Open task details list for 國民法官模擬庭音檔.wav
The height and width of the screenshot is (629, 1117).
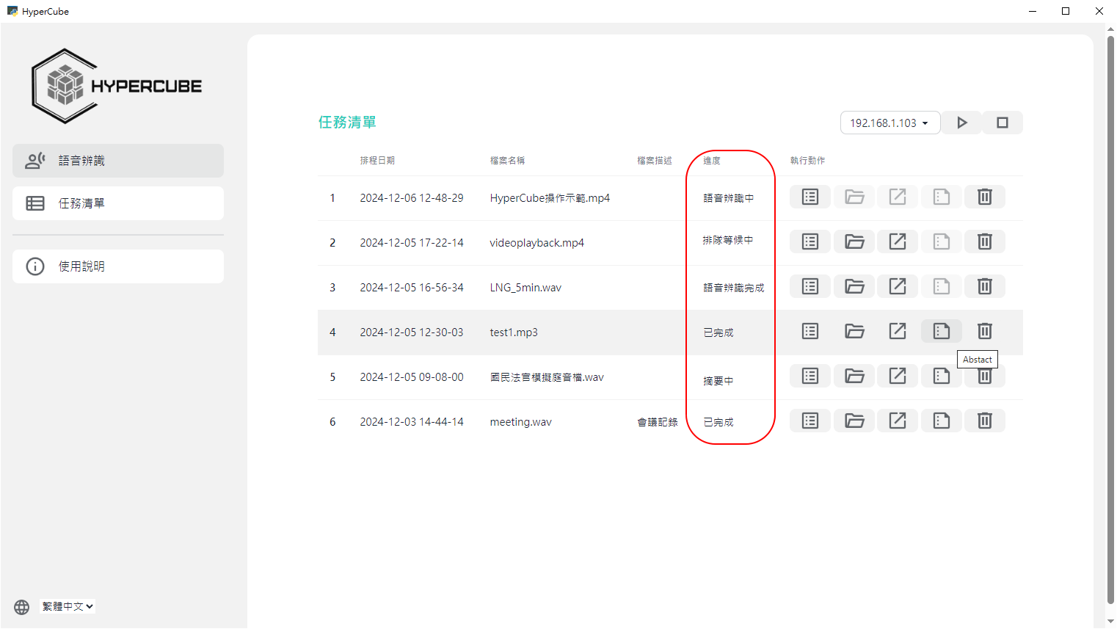810,376
